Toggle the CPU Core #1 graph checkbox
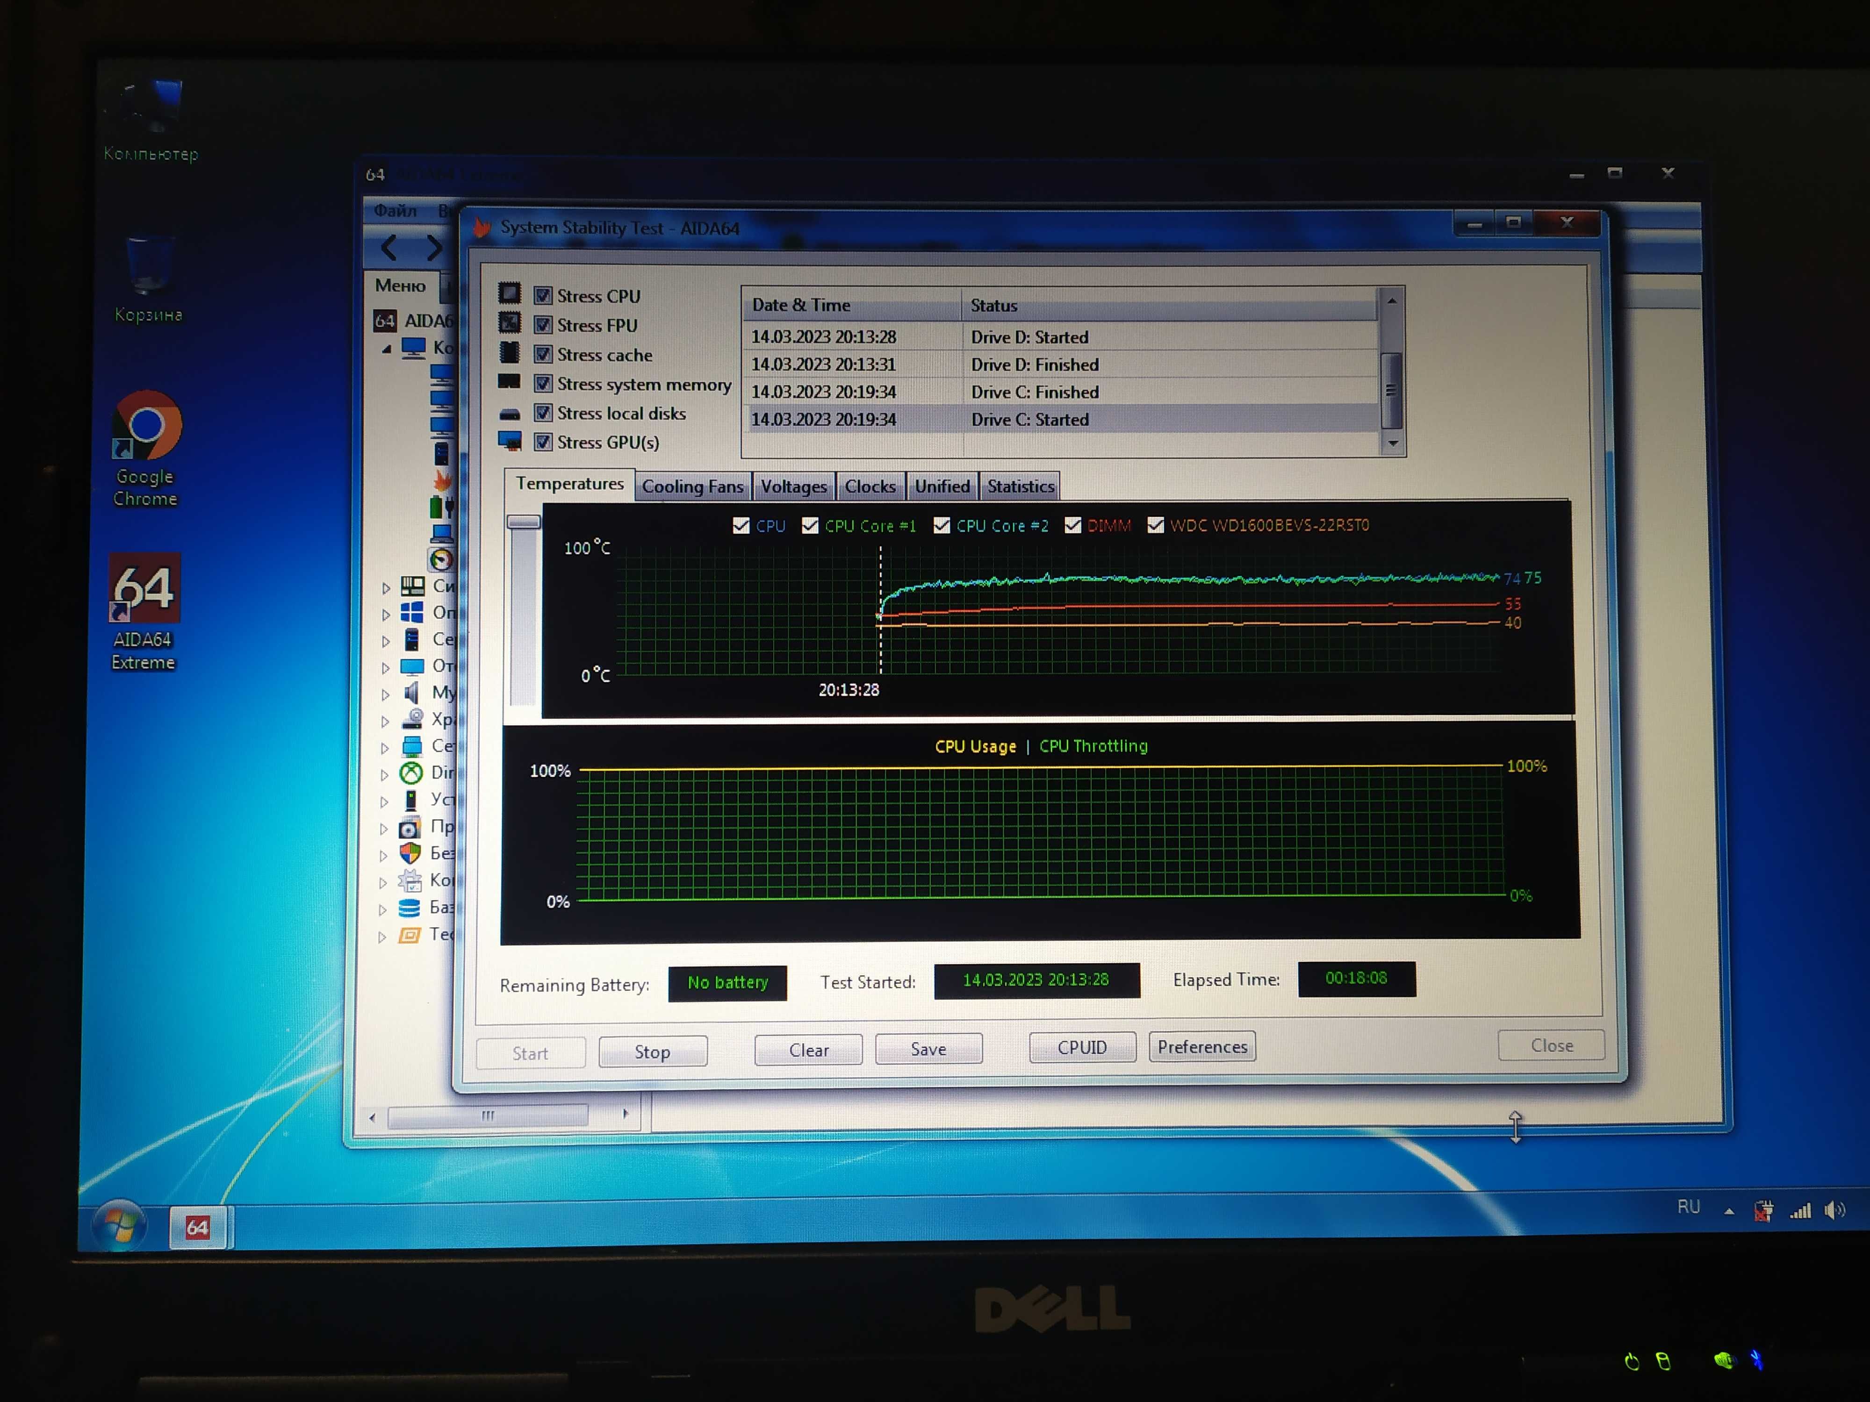 (810, 526)
